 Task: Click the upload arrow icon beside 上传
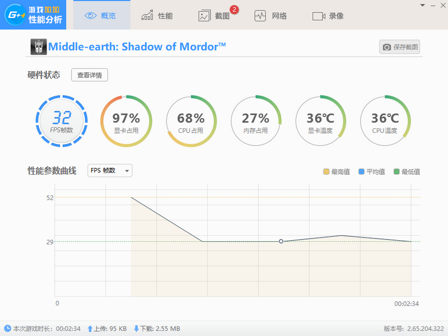pyautogui.click(x=90, y=329)
